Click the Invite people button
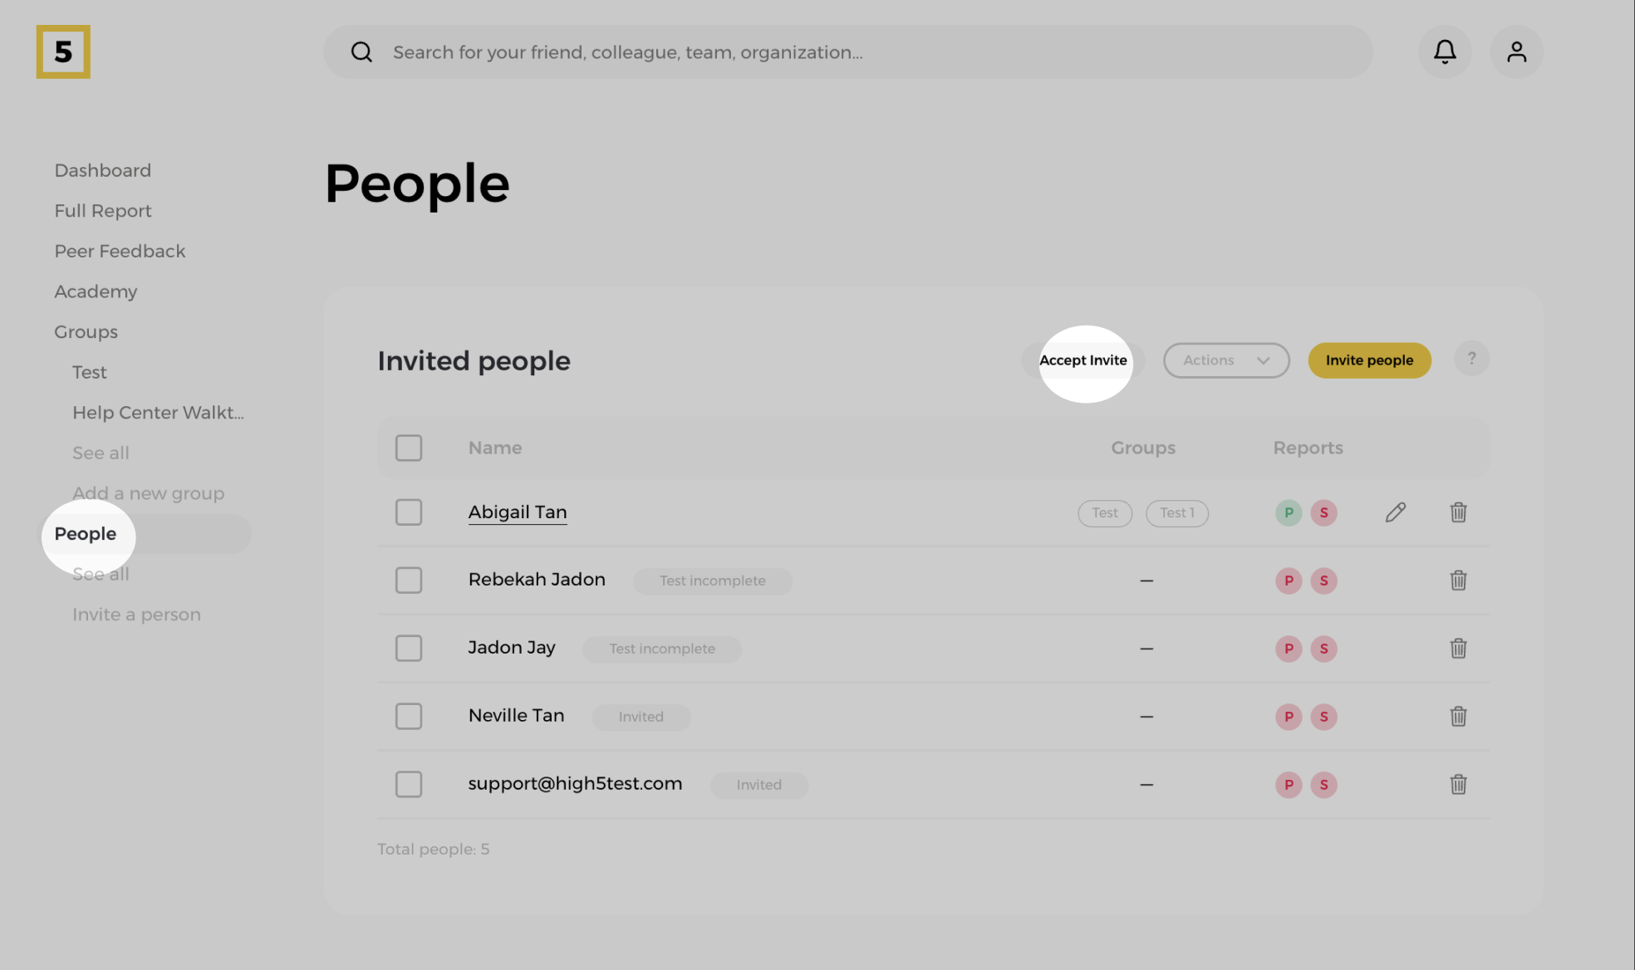Viewport: 1635px width, 970px height. [x=1369, y=360]
